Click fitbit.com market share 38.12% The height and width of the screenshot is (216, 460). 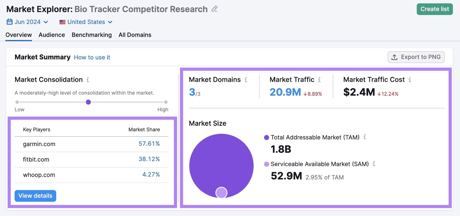[x=149, y=159]
